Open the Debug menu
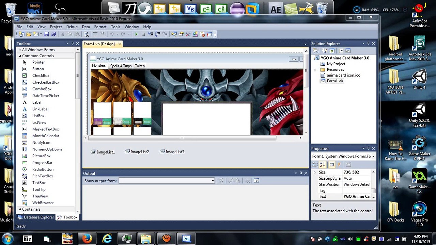Screen dimensions: 436x245 point(72,27)
